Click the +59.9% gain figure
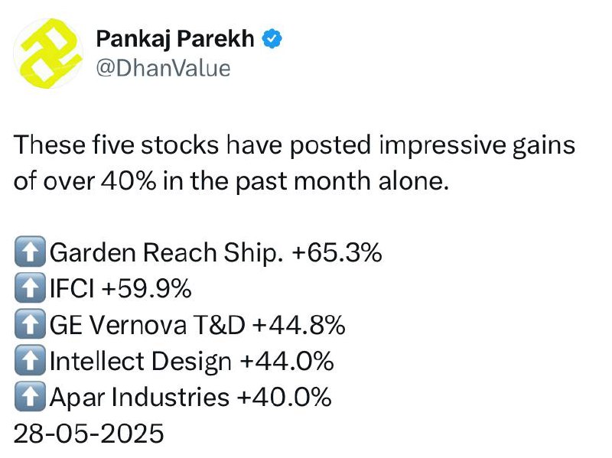The width and height of the screenshot is (612, 458). pos(146,289)
